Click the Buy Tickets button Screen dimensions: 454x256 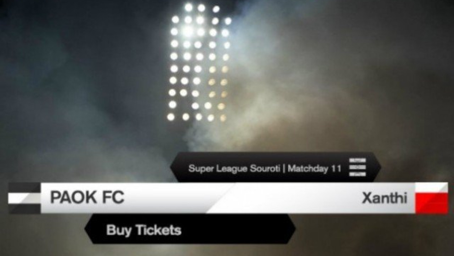coord(144,230)
